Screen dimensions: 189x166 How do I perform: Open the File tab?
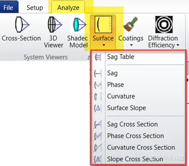pyautogui.click(x=8, y=8)
